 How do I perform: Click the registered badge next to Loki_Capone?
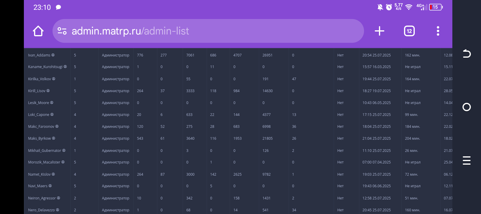point(52,114)
